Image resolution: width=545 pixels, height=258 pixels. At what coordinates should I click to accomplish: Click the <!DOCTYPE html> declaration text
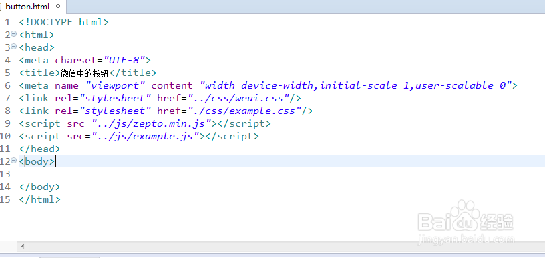tap(64, 22)
